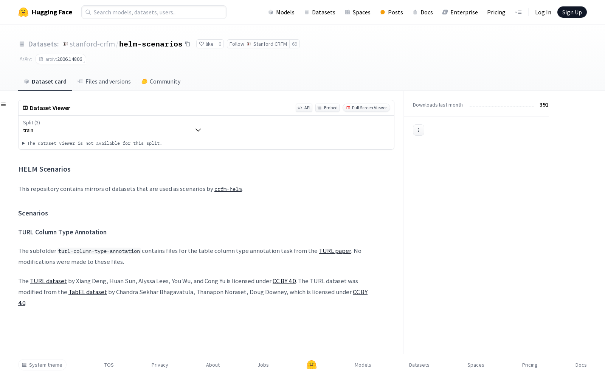Open the arxiv:2006.14806 tag
This screenshot has height=378, width=605.
pos(60,59)
